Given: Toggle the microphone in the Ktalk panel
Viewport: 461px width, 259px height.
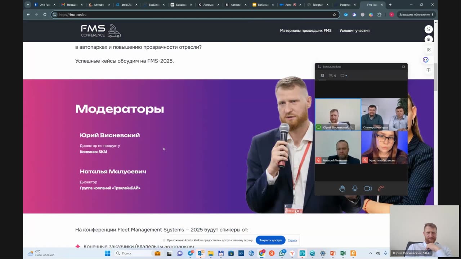Looking at the screenshot, I should click(x=355, y=188).
